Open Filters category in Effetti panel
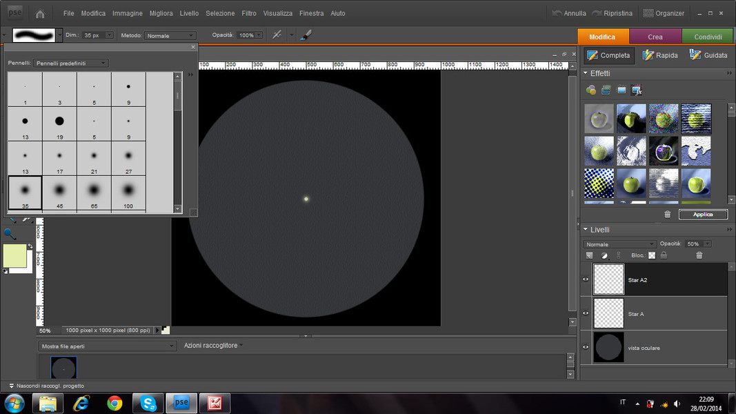Image resolution: width=736 pixels, height=414 pixels. coord(591,90)
